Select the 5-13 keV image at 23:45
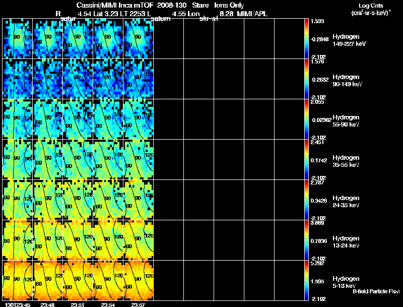Screen dimensions: 403x307 click(x=17, y=280)
